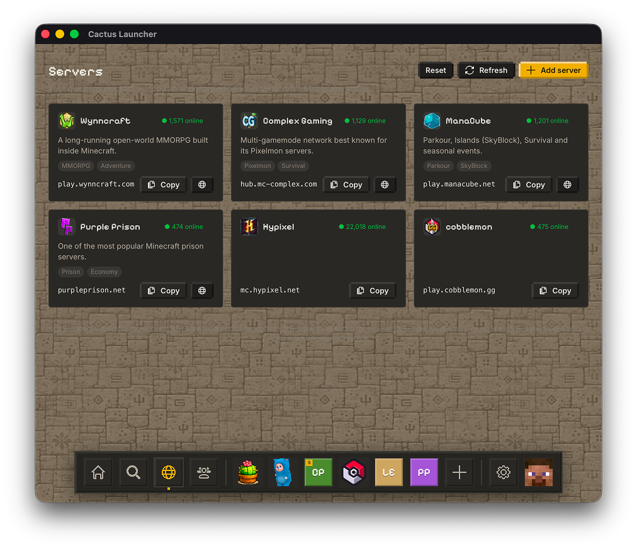Refresh the server list
Image resolution: width=637 pixels, height=549 pixels.
(487, 70)
